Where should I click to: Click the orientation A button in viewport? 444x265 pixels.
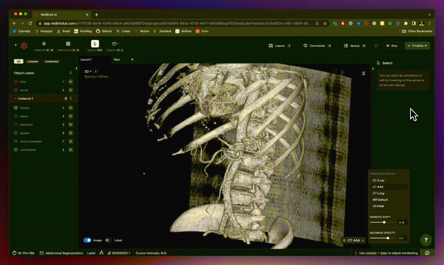coord(96,71)
